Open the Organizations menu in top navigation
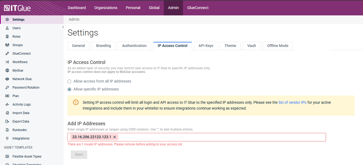This screenshot has width=363, height=165. tap(106, 8)
